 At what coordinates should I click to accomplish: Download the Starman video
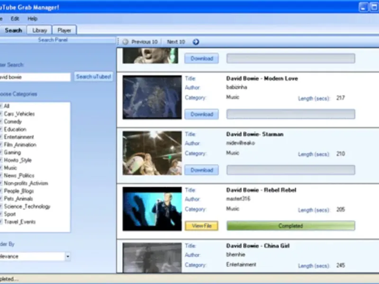coord(202,170)
